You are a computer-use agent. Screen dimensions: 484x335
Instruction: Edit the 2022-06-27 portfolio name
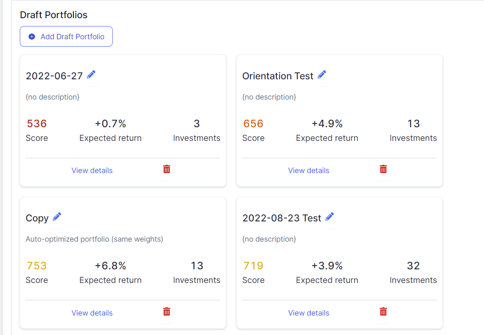91,74
